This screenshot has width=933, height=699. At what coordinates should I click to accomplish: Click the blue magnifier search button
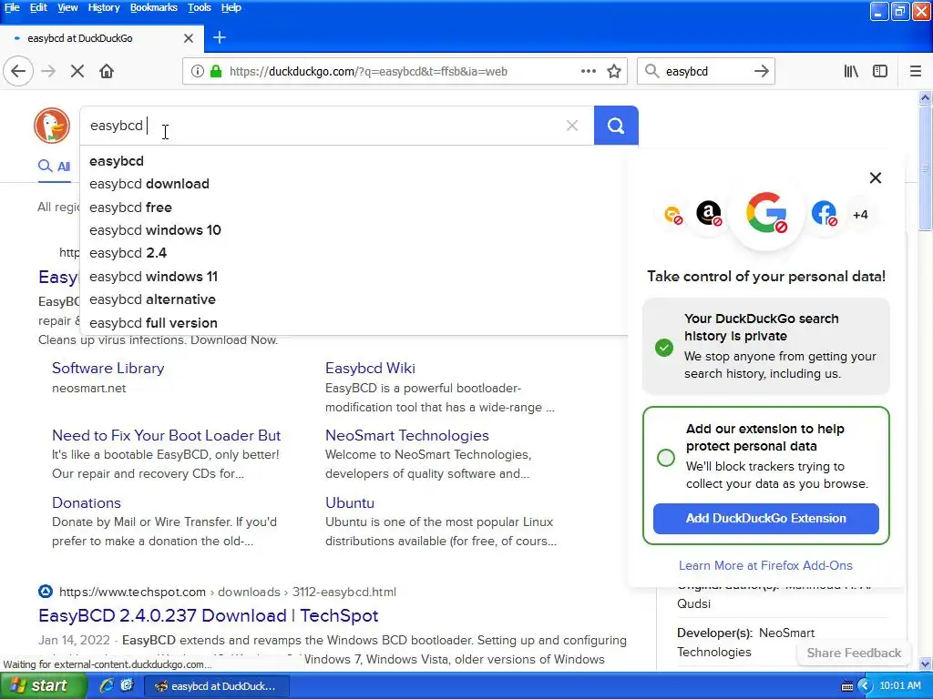coord(616,126)
